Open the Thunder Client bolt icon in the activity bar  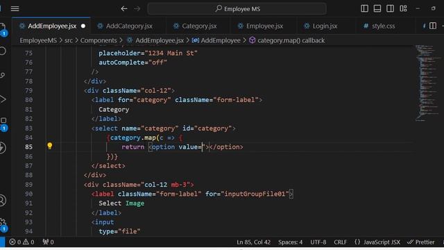[2, 148]
